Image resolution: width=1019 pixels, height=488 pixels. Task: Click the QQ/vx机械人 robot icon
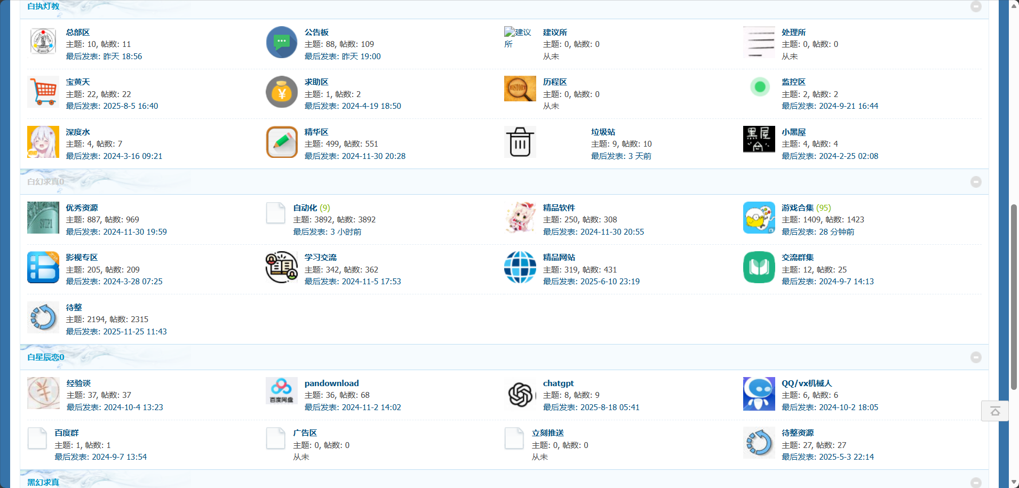coord(759,394)
